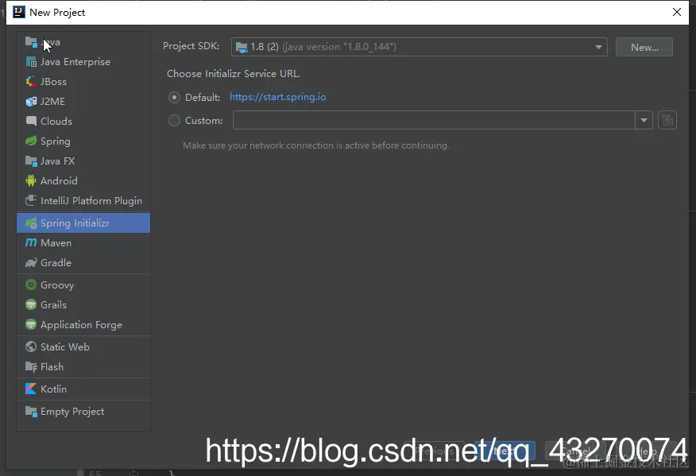Click the JBoss icon in list
The height and width of the screenshot is (476, 696).
pyautogui.click(x=31, y=82)
